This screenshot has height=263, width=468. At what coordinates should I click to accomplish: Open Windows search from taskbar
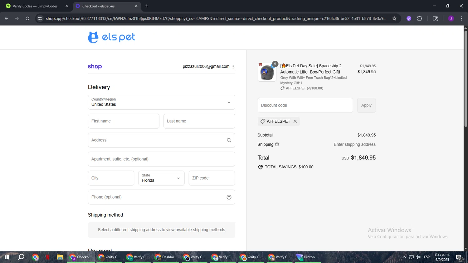pos(21,257)
